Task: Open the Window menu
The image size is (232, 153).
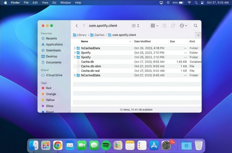Action: (x=66, y=3)
